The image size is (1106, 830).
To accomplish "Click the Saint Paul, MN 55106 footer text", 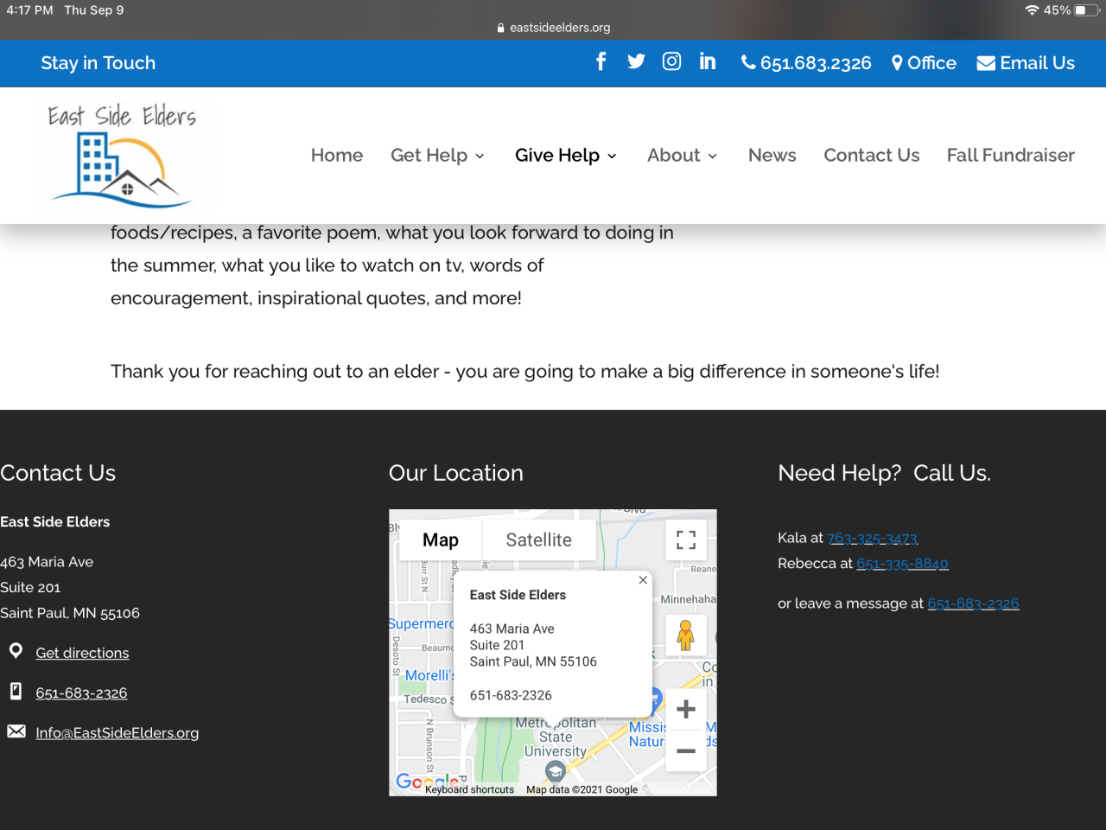I will pos(70,613).
